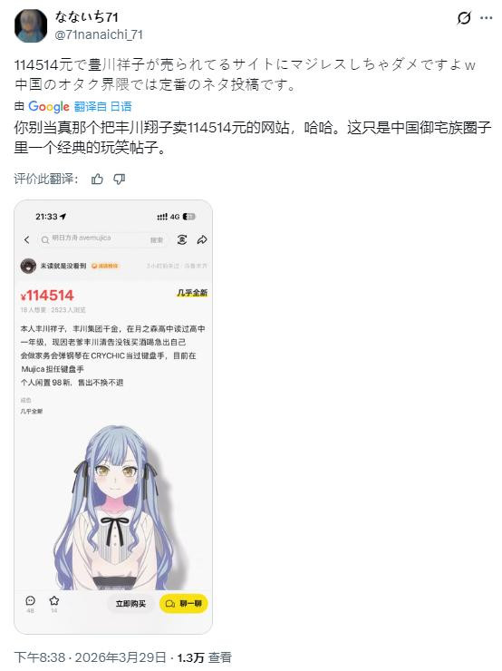Tap the comment bubble icon at the listing bottom
Viewport: 502px width, 671px height.
coord(31,600)
